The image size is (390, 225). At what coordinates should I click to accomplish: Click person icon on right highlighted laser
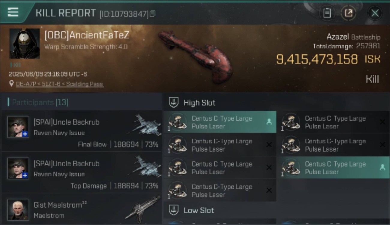pyautogui.click(x=382, y=168)
